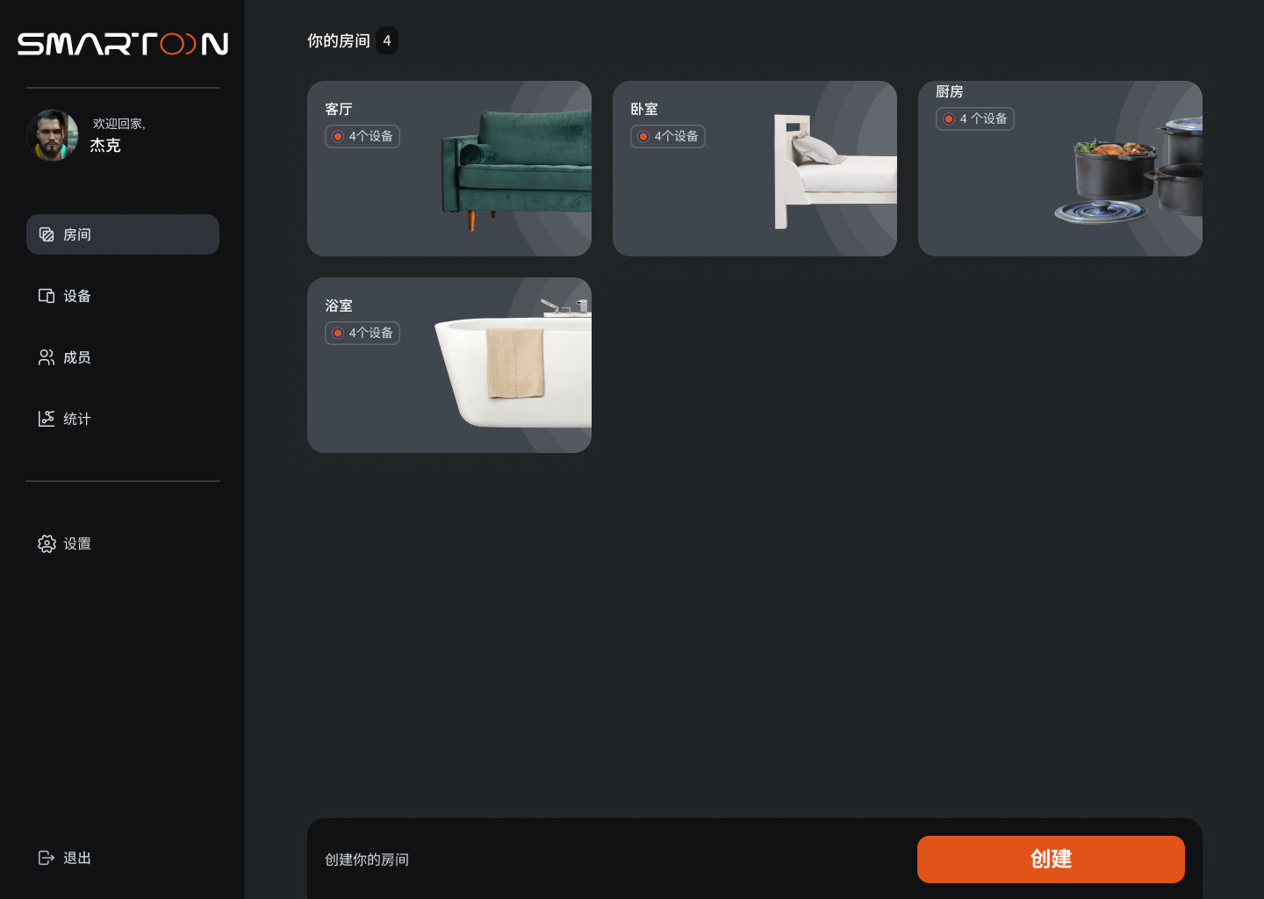This screenshot has height=899, width=1264.
Task: Open the 客厅 room card sofa image
Action: pos(516,167)
